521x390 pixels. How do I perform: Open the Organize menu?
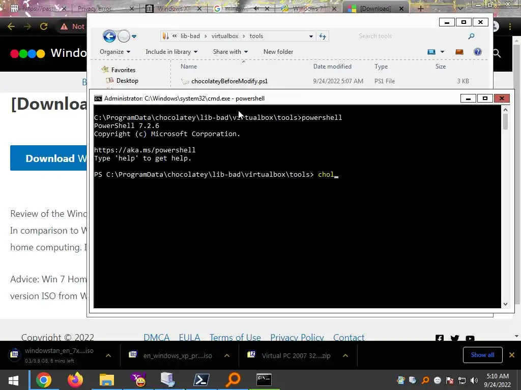click(x=115, y=52)
